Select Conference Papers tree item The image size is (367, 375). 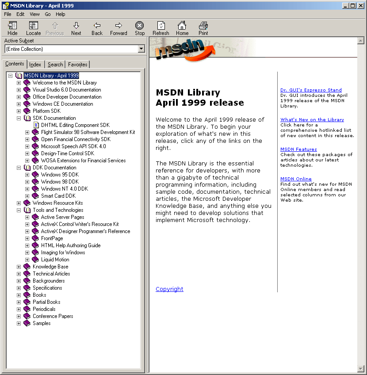tap(53, 316)
